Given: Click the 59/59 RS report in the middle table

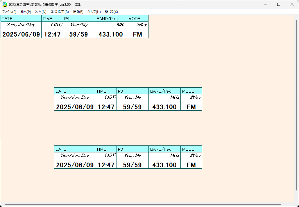Looking at the screenshot, I should (x=132, y=107).
